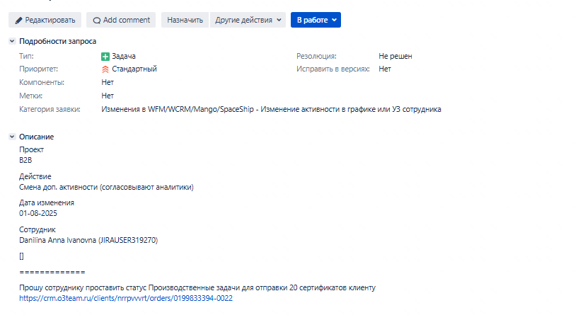The image size is (578, 320).
Task: Click the Категория заявки value text
Action: pyautogui.click(x=271, y=109)
